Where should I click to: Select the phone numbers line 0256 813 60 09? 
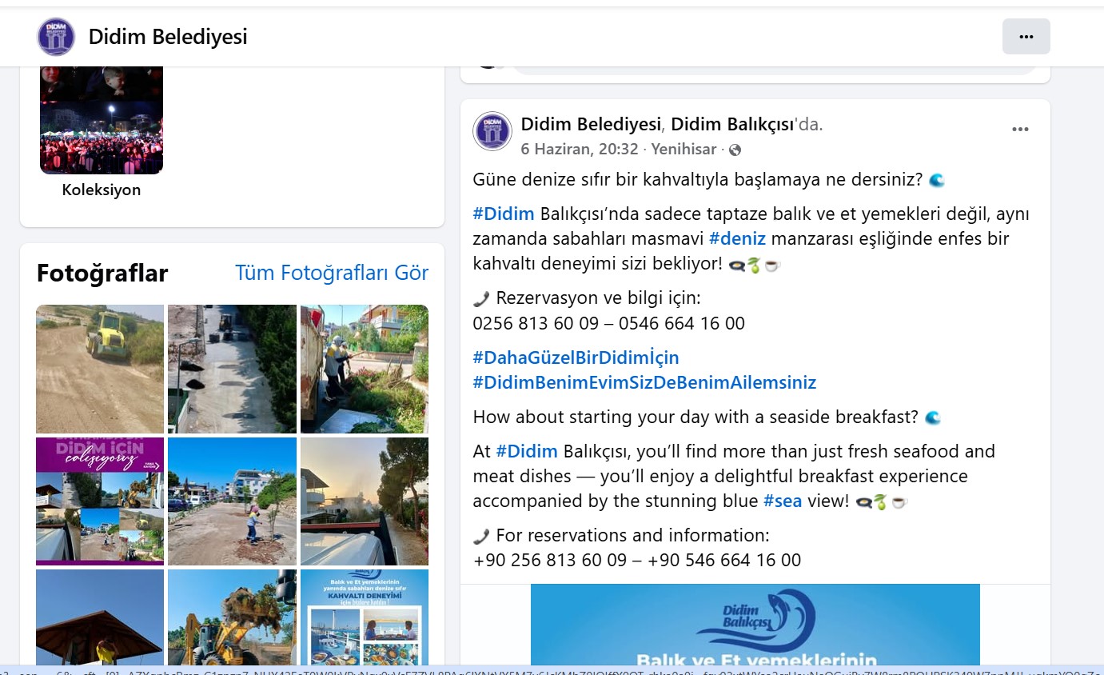[608, 323]
